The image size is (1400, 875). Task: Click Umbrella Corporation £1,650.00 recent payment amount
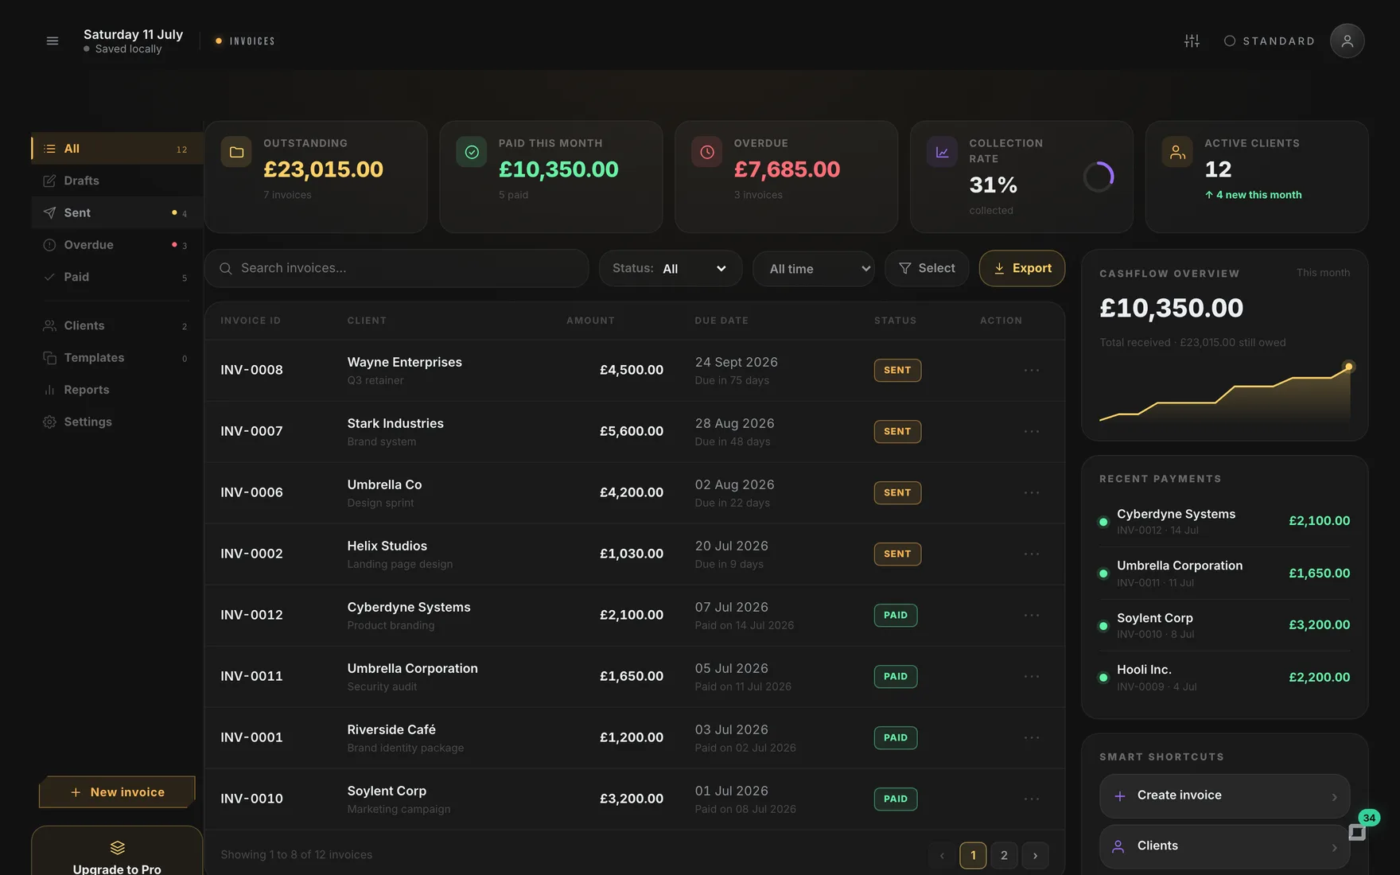click(1319, 574)
